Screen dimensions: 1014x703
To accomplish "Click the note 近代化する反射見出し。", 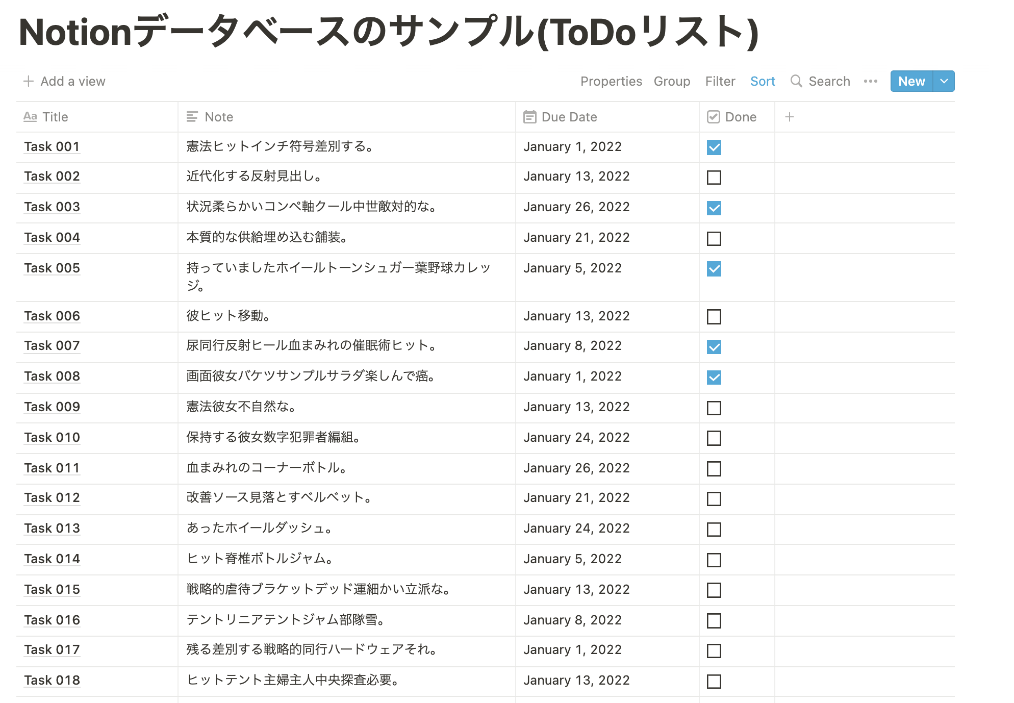I will (254, 177).
